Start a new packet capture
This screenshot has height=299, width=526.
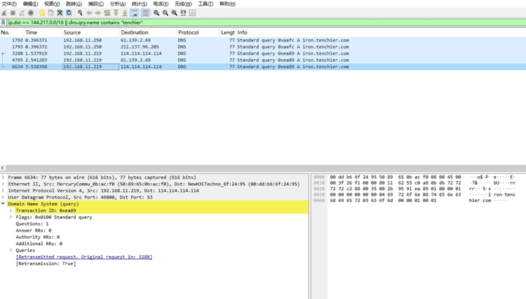[x=4, y=13]
